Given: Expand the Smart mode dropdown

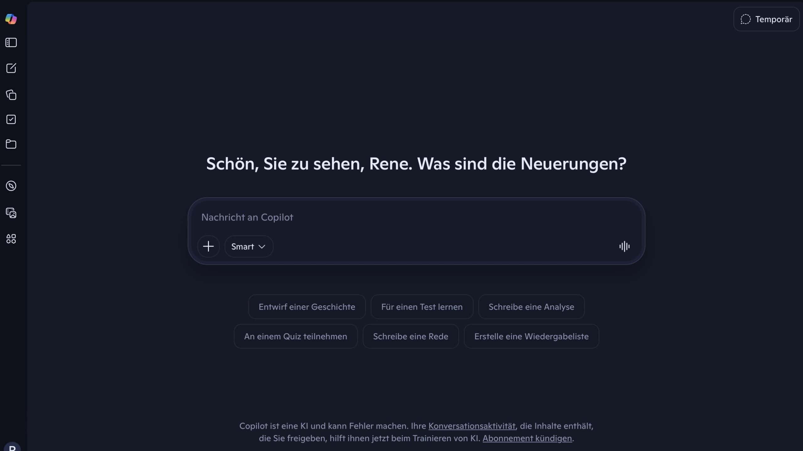Looking at the screenshot, I should (x=249, y=246).
